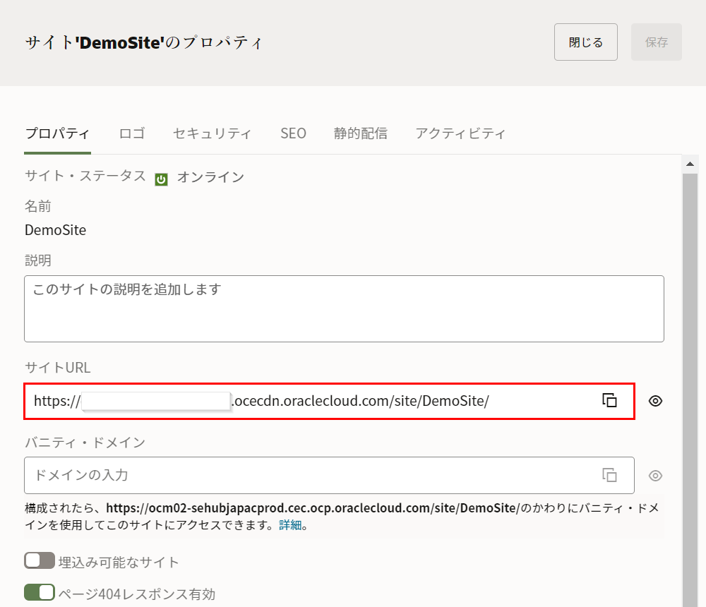Focus the 説明 description text area
Image resolution: width=706 pixels, height=607 pixels.
pyautogui.click(x=344, y=308)
